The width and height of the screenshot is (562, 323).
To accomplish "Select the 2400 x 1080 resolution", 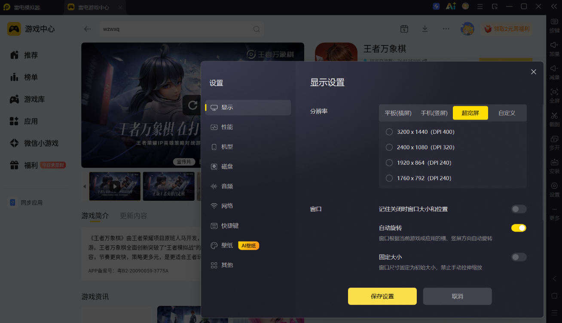I will tap(389, 147).
